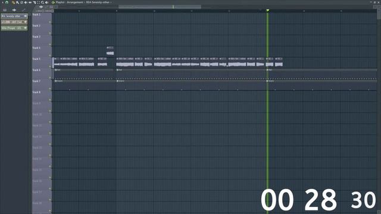
Task: Select MIDI Player clip in the picker
Action: point(14,28)
